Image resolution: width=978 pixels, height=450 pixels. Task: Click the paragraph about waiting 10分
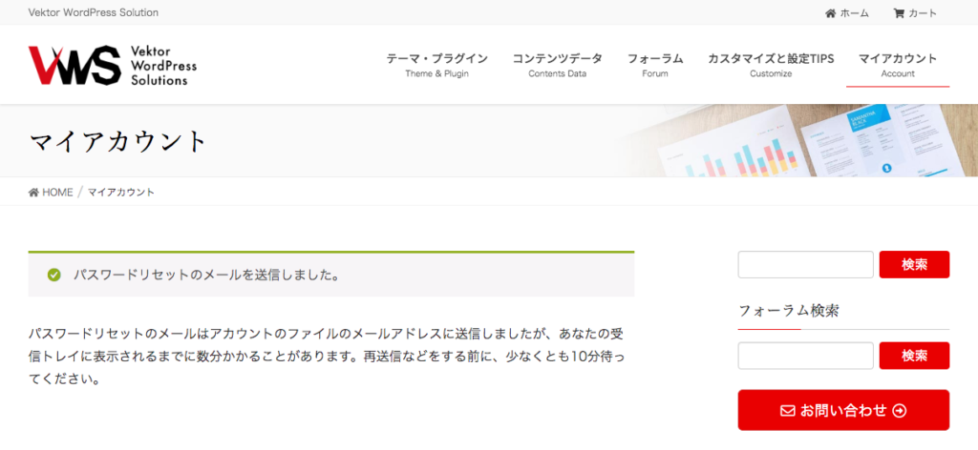pyautogui.click(x=327, y=356)
